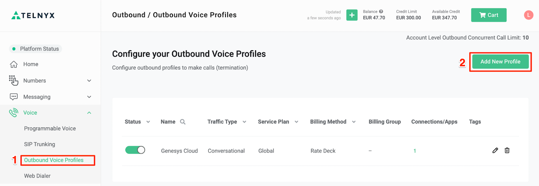Click the Home house icon in sidebar
The width and height of the screenshot is (539, 186).
tap(14, 64)
